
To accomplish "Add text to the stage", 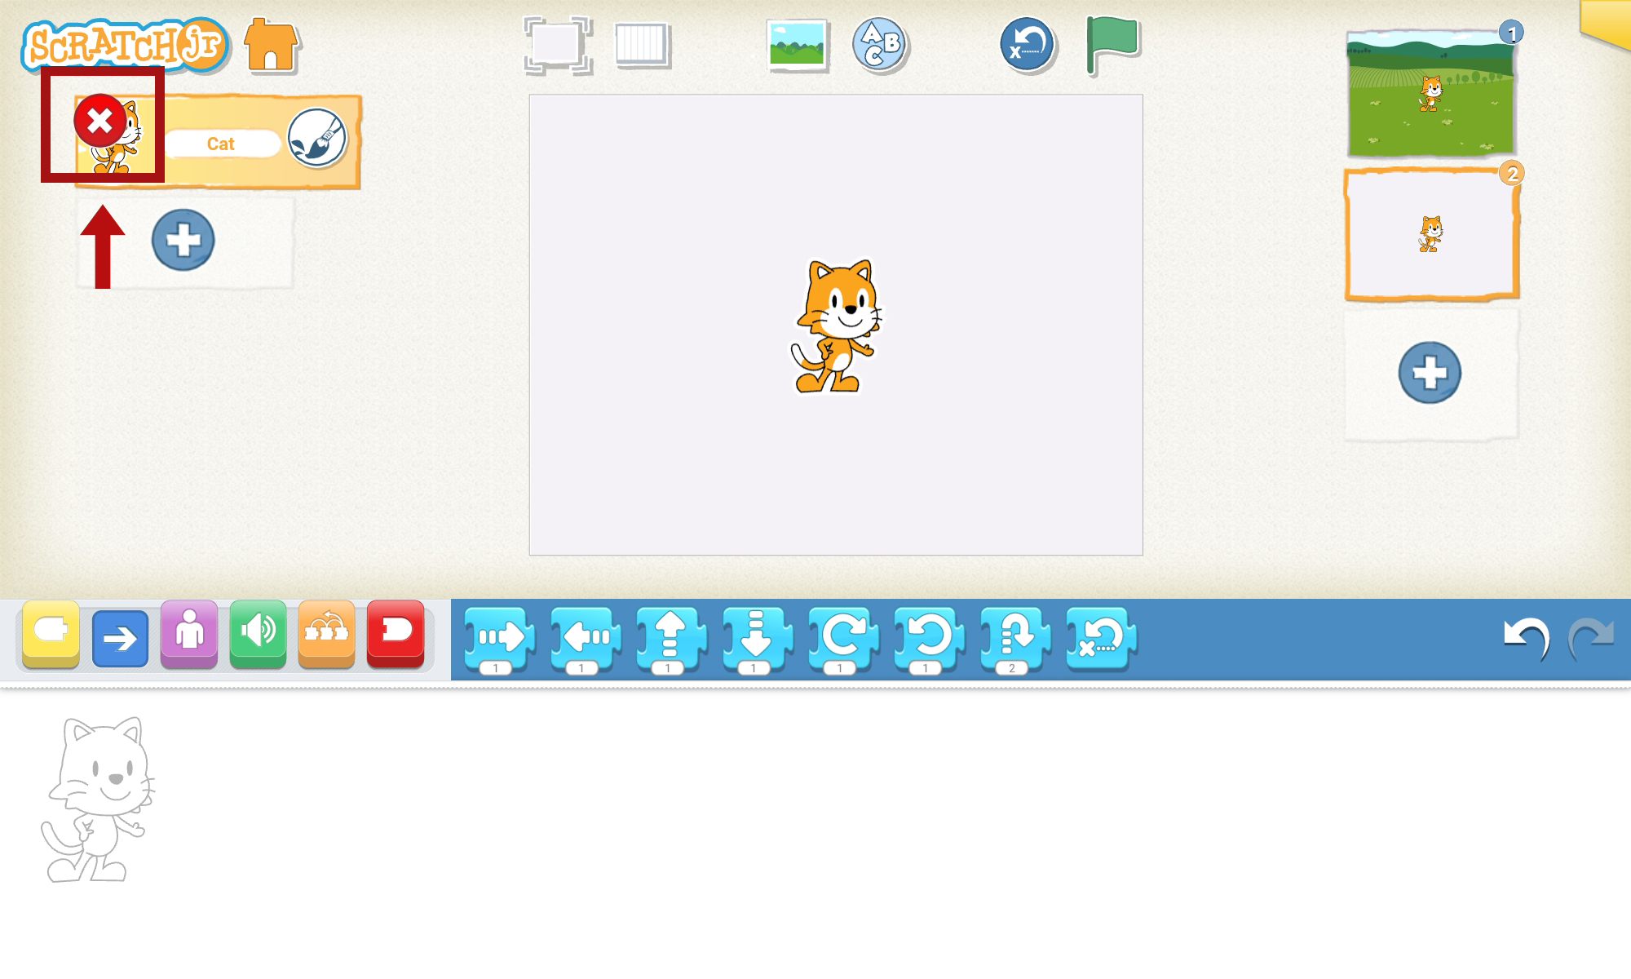I will (x=880, y=45).
